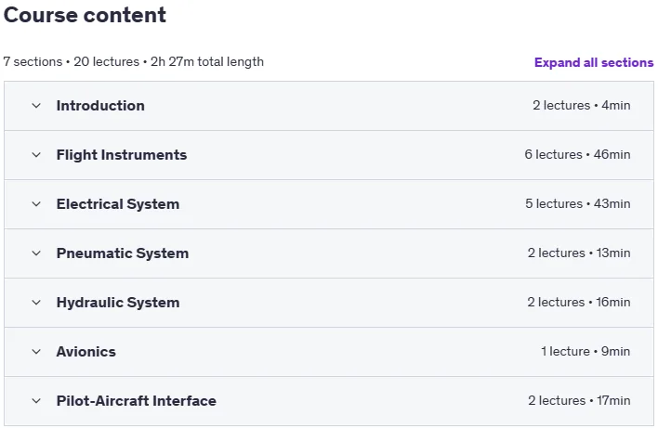Screen dimensions: 658x428
Task: Expand Pilot-Aircraft Interface section chevron
Action: [36, 401]
